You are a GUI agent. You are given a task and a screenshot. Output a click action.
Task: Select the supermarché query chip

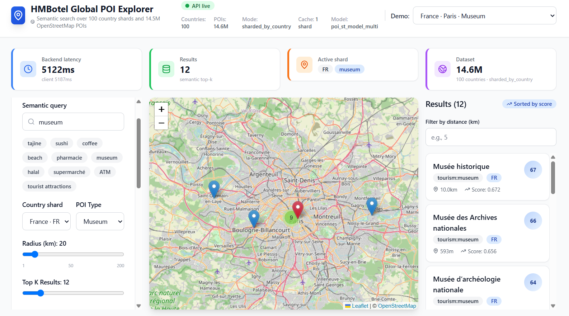69,172
